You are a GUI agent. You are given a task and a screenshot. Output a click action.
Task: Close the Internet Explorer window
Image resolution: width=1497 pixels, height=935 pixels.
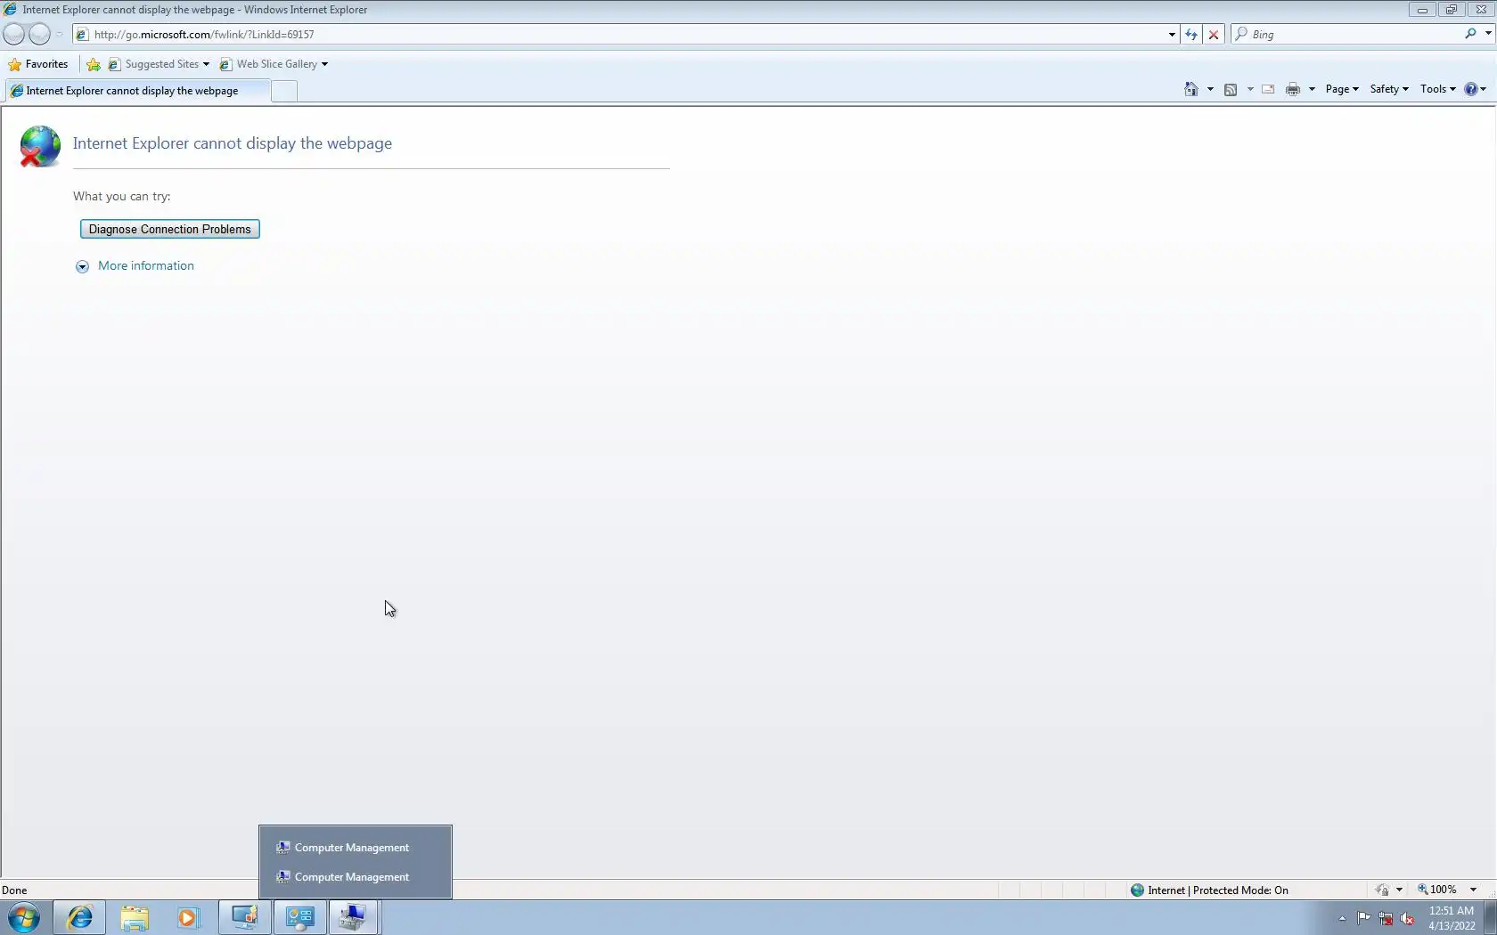coord(1480,10)
